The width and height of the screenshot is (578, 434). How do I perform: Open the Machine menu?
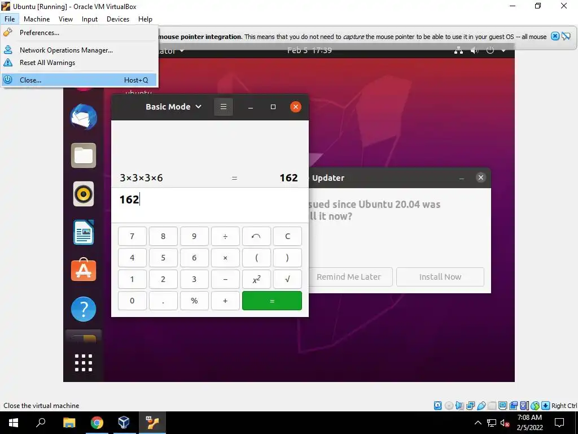tap(37, 19)
